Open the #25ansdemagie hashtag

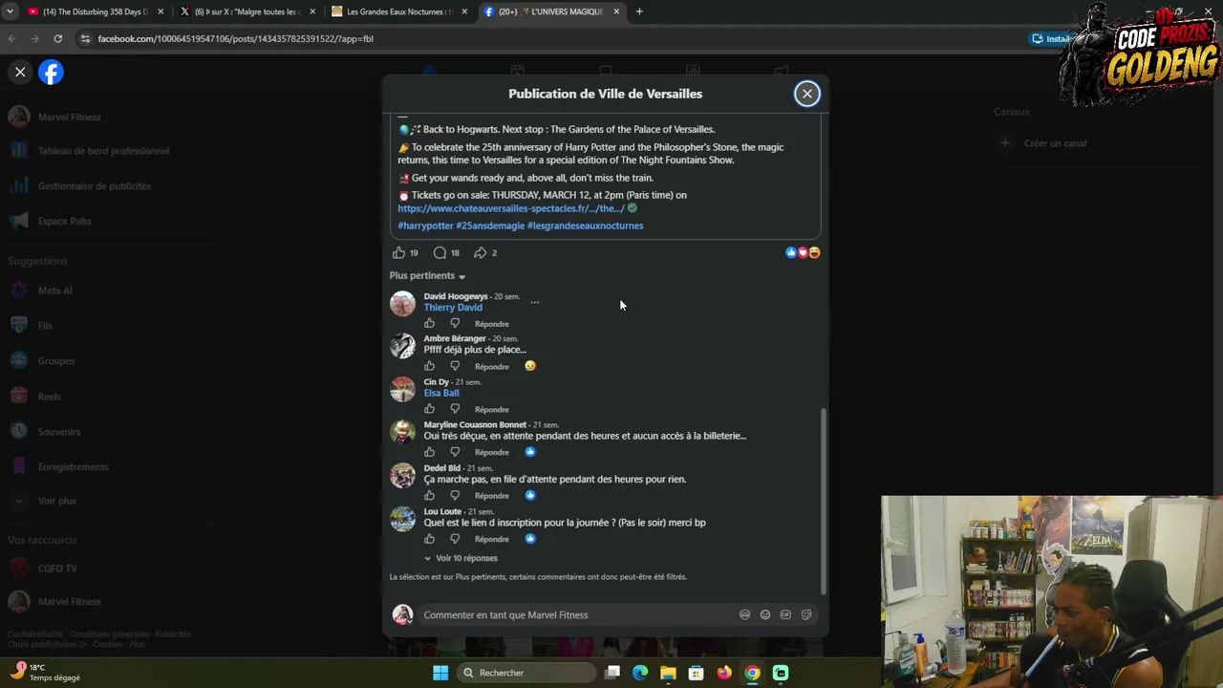point(490,226)
